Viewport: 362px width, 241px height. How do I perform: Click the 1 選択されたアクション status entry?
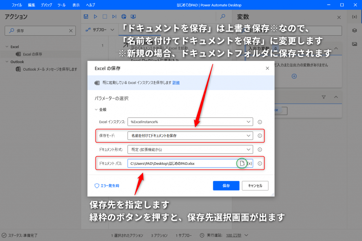point(127,235)
